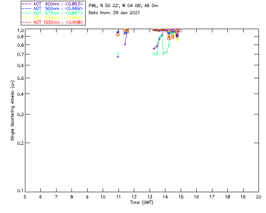Screen dimensions: 266x213
Task: Click the 400nm mean value <0.893>
Action: coord(74,4)
